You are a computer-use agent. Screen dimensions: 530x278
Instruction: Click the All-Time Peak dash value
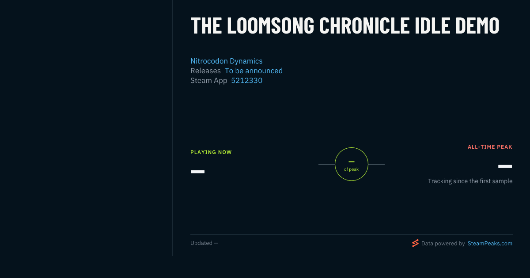pyautogui.click(x=505, y=166)
